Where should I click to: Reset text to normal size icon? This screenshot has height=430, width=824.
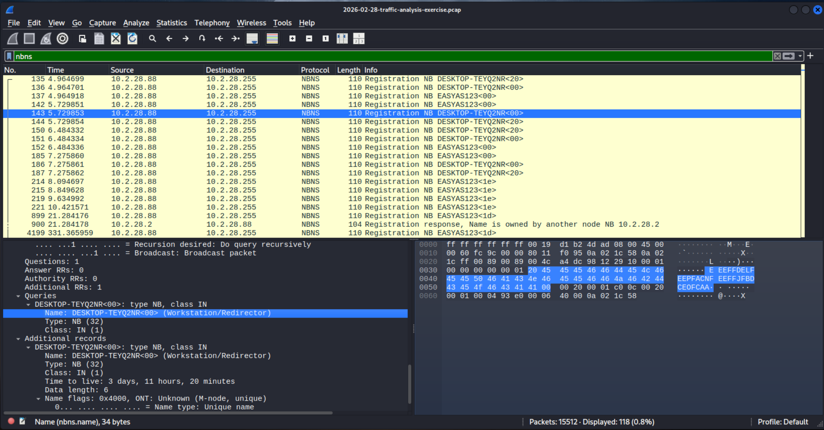pyautogui.click(x=326, y=39)
